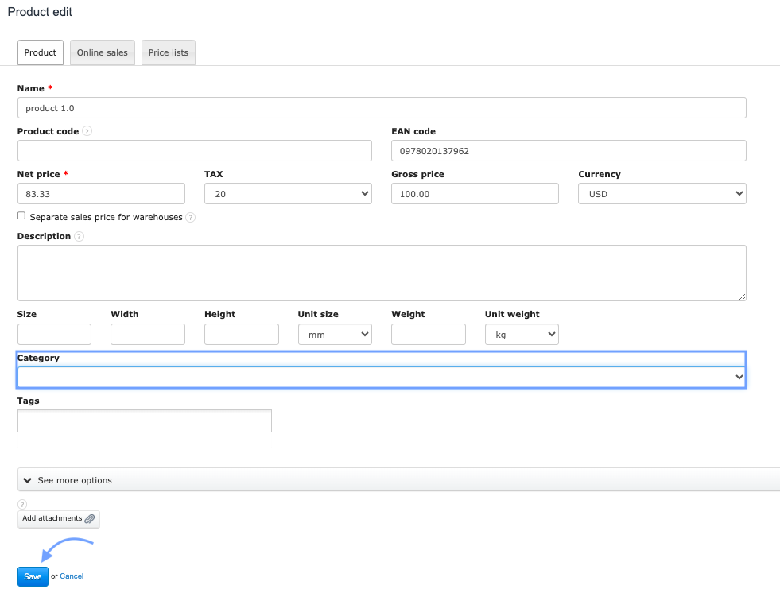Image resolution: width=780 pixels, height=593 pixels.
Task: Click help icon beside Separate sales price
Action: pyautogui.click(x=191, y=217)
